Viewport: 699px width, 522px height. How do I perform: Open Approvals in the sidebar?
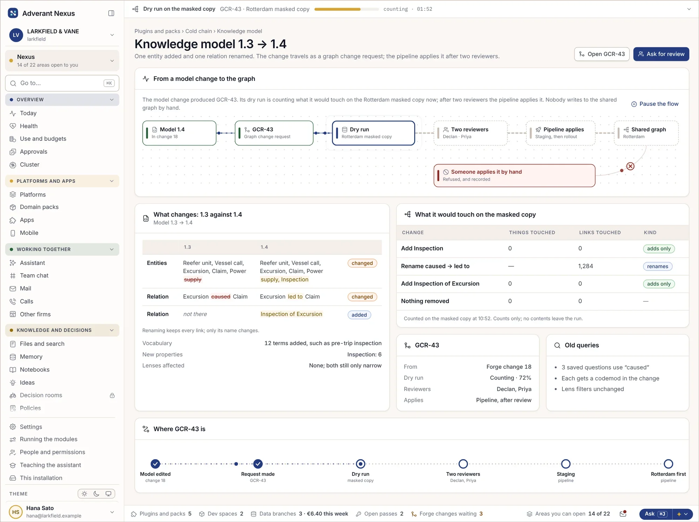[62, 152]
